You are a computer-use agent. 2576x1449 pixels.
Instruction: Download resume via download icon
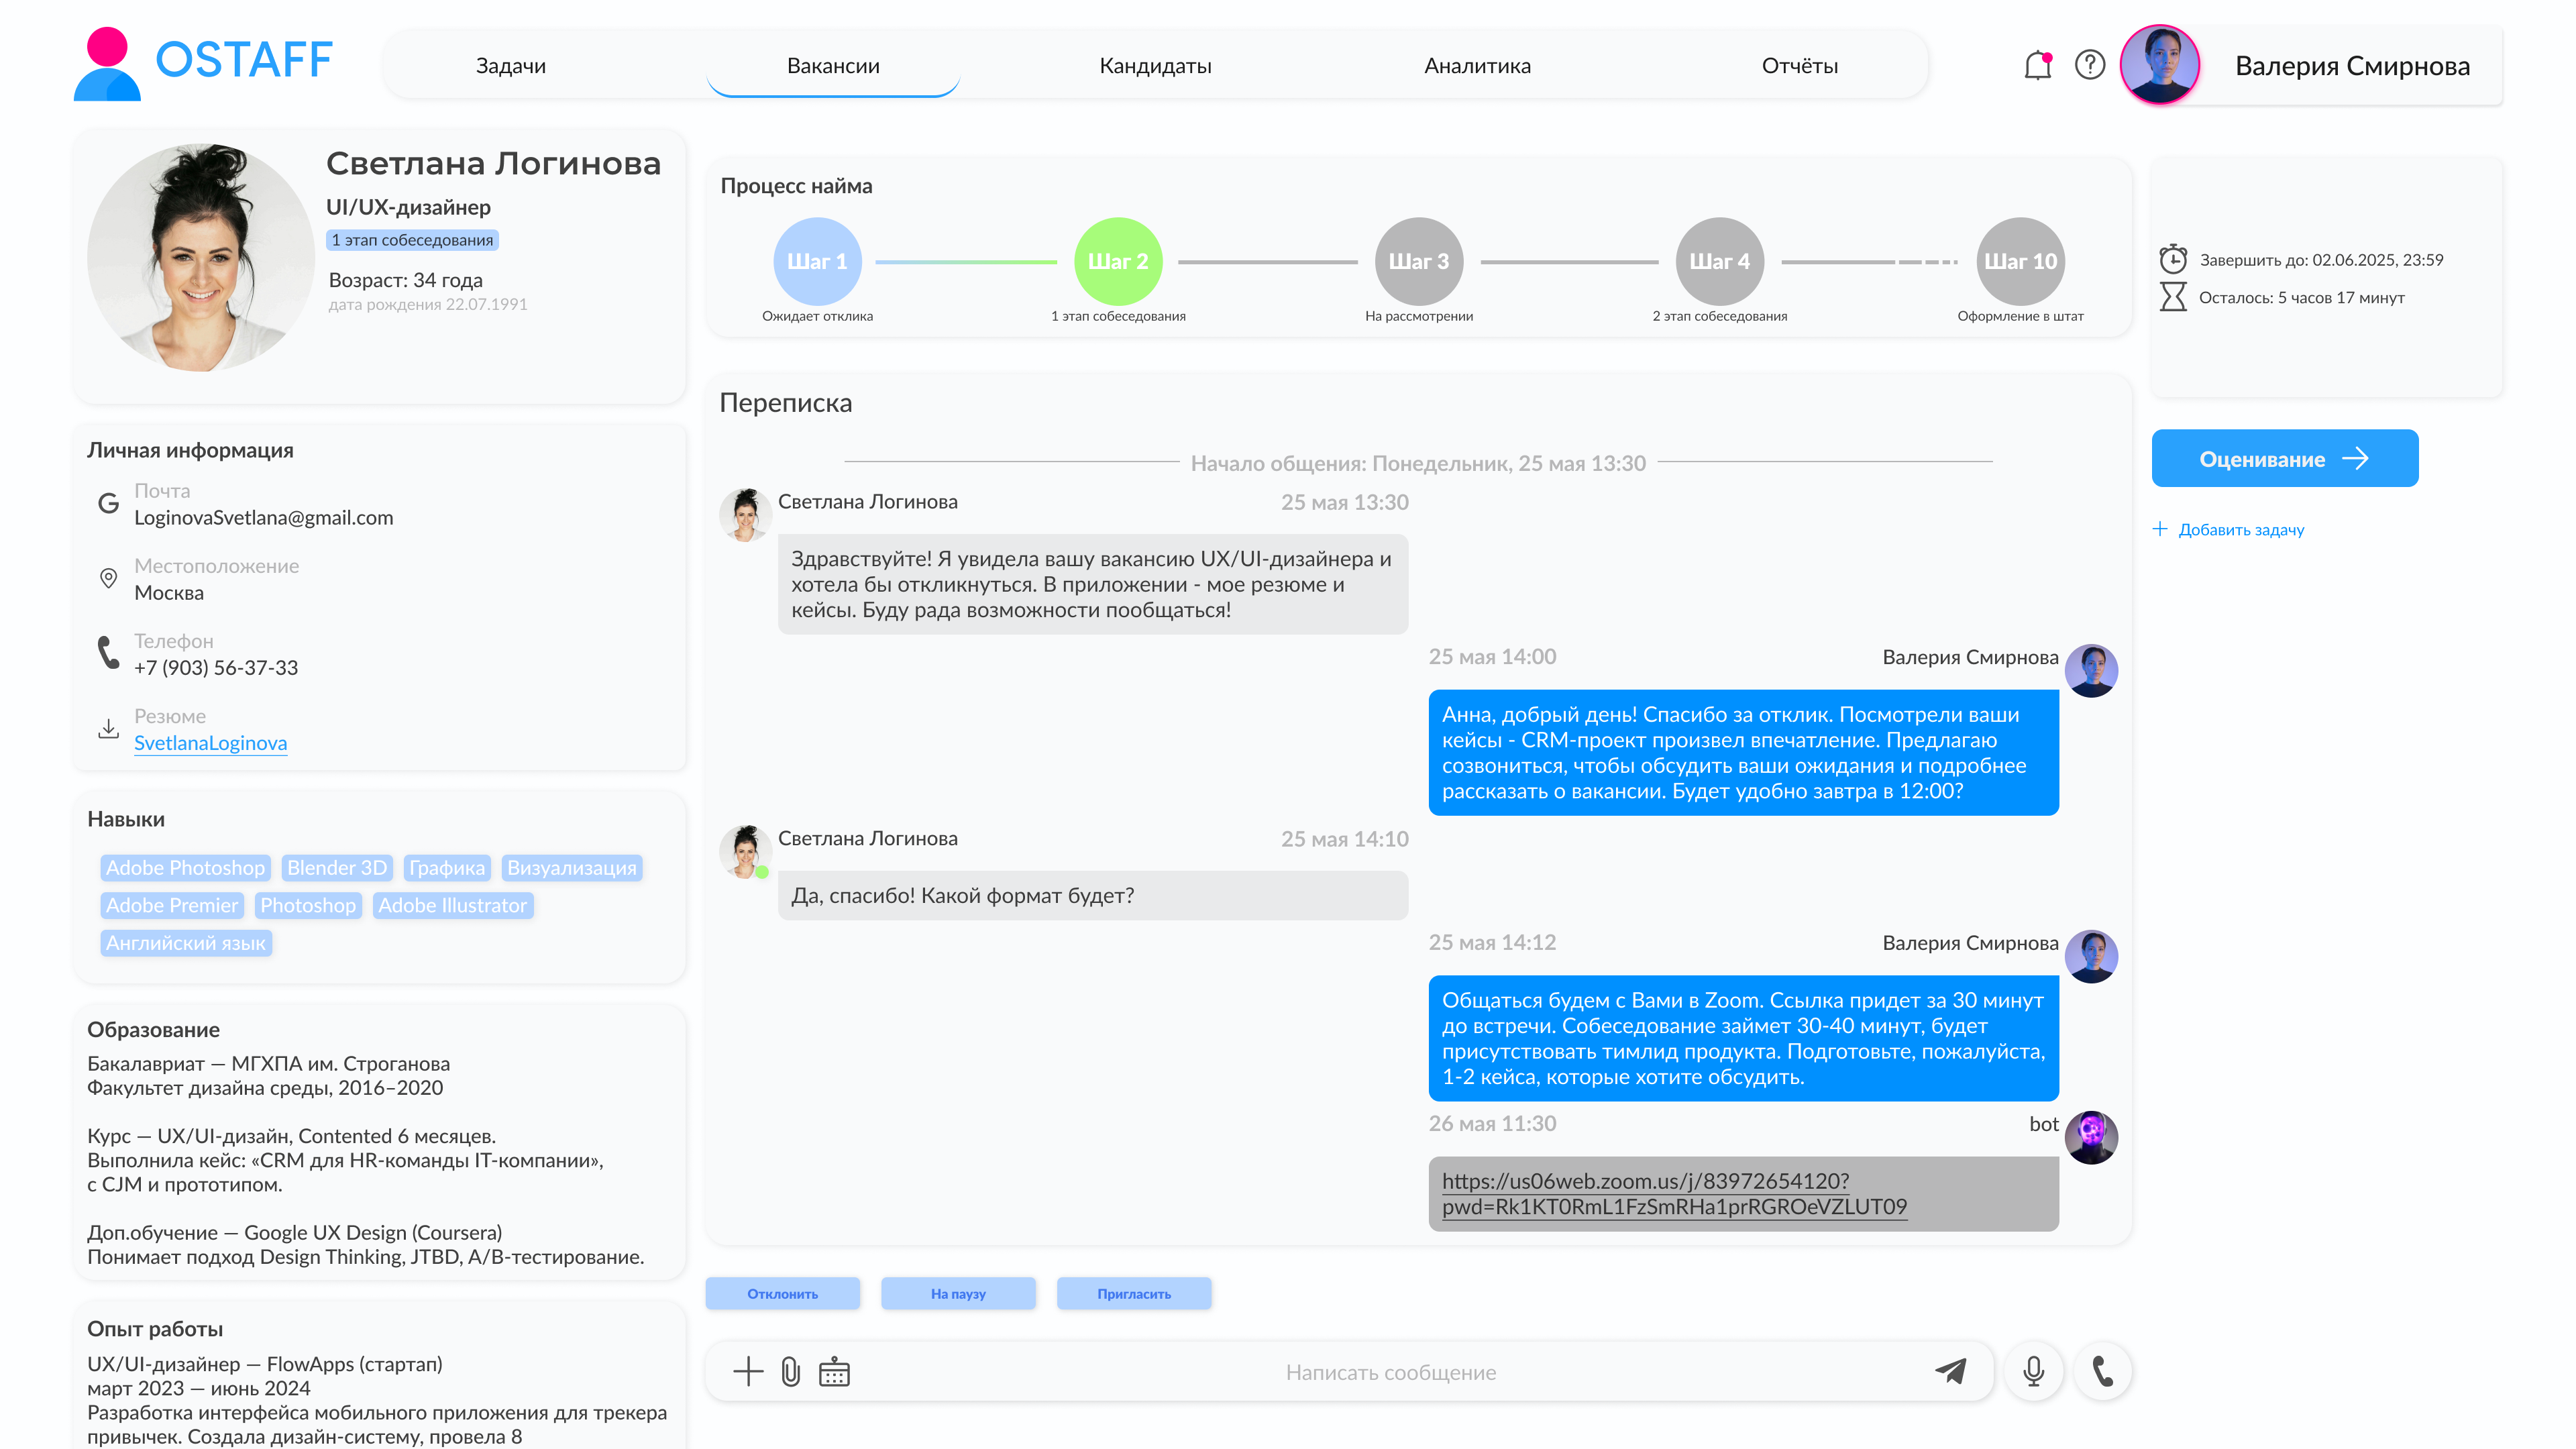click(x=108, y=729)
